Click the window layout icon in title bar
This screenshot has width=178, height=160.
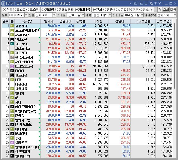click(141, 3)
